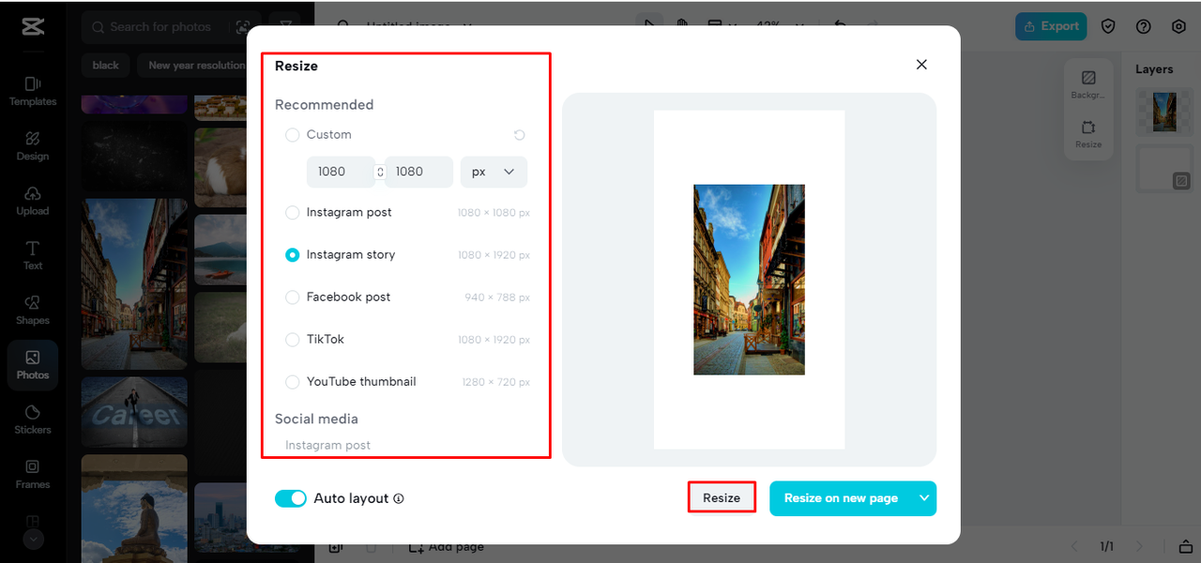This screenshot has width=1201, height=563.
Task: Open the Design panel in sidebar
Action: pyautogui.click(x=33, y=145)
